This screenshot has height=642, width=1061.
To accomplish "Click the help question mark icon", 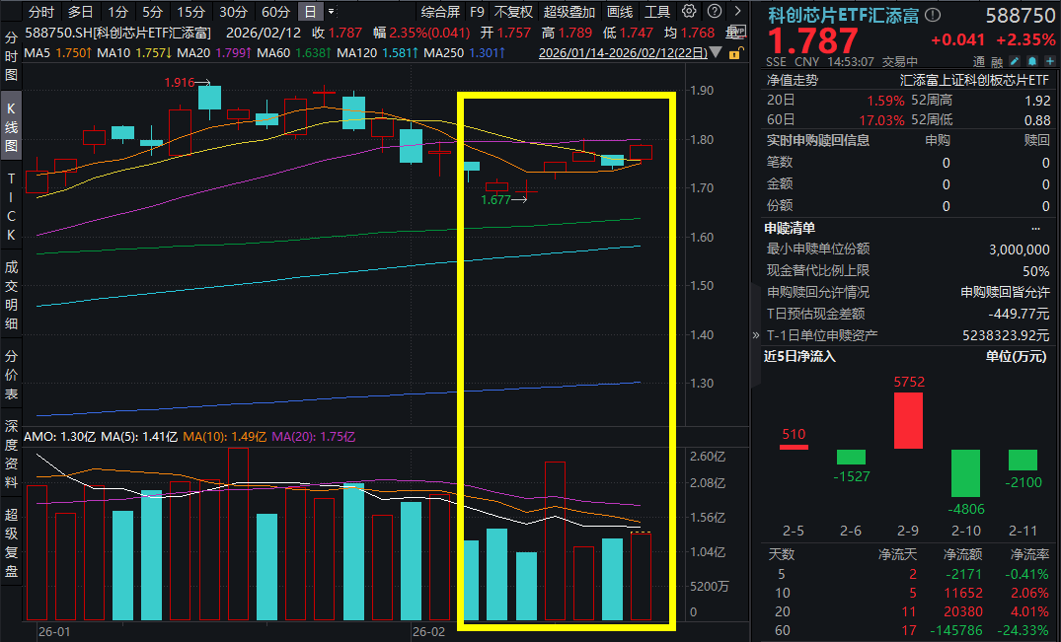I will [714, 12].
